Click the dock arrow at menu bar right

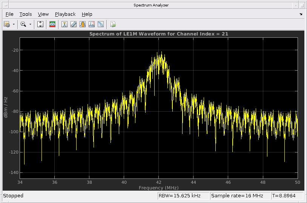[x=301, y=14]
